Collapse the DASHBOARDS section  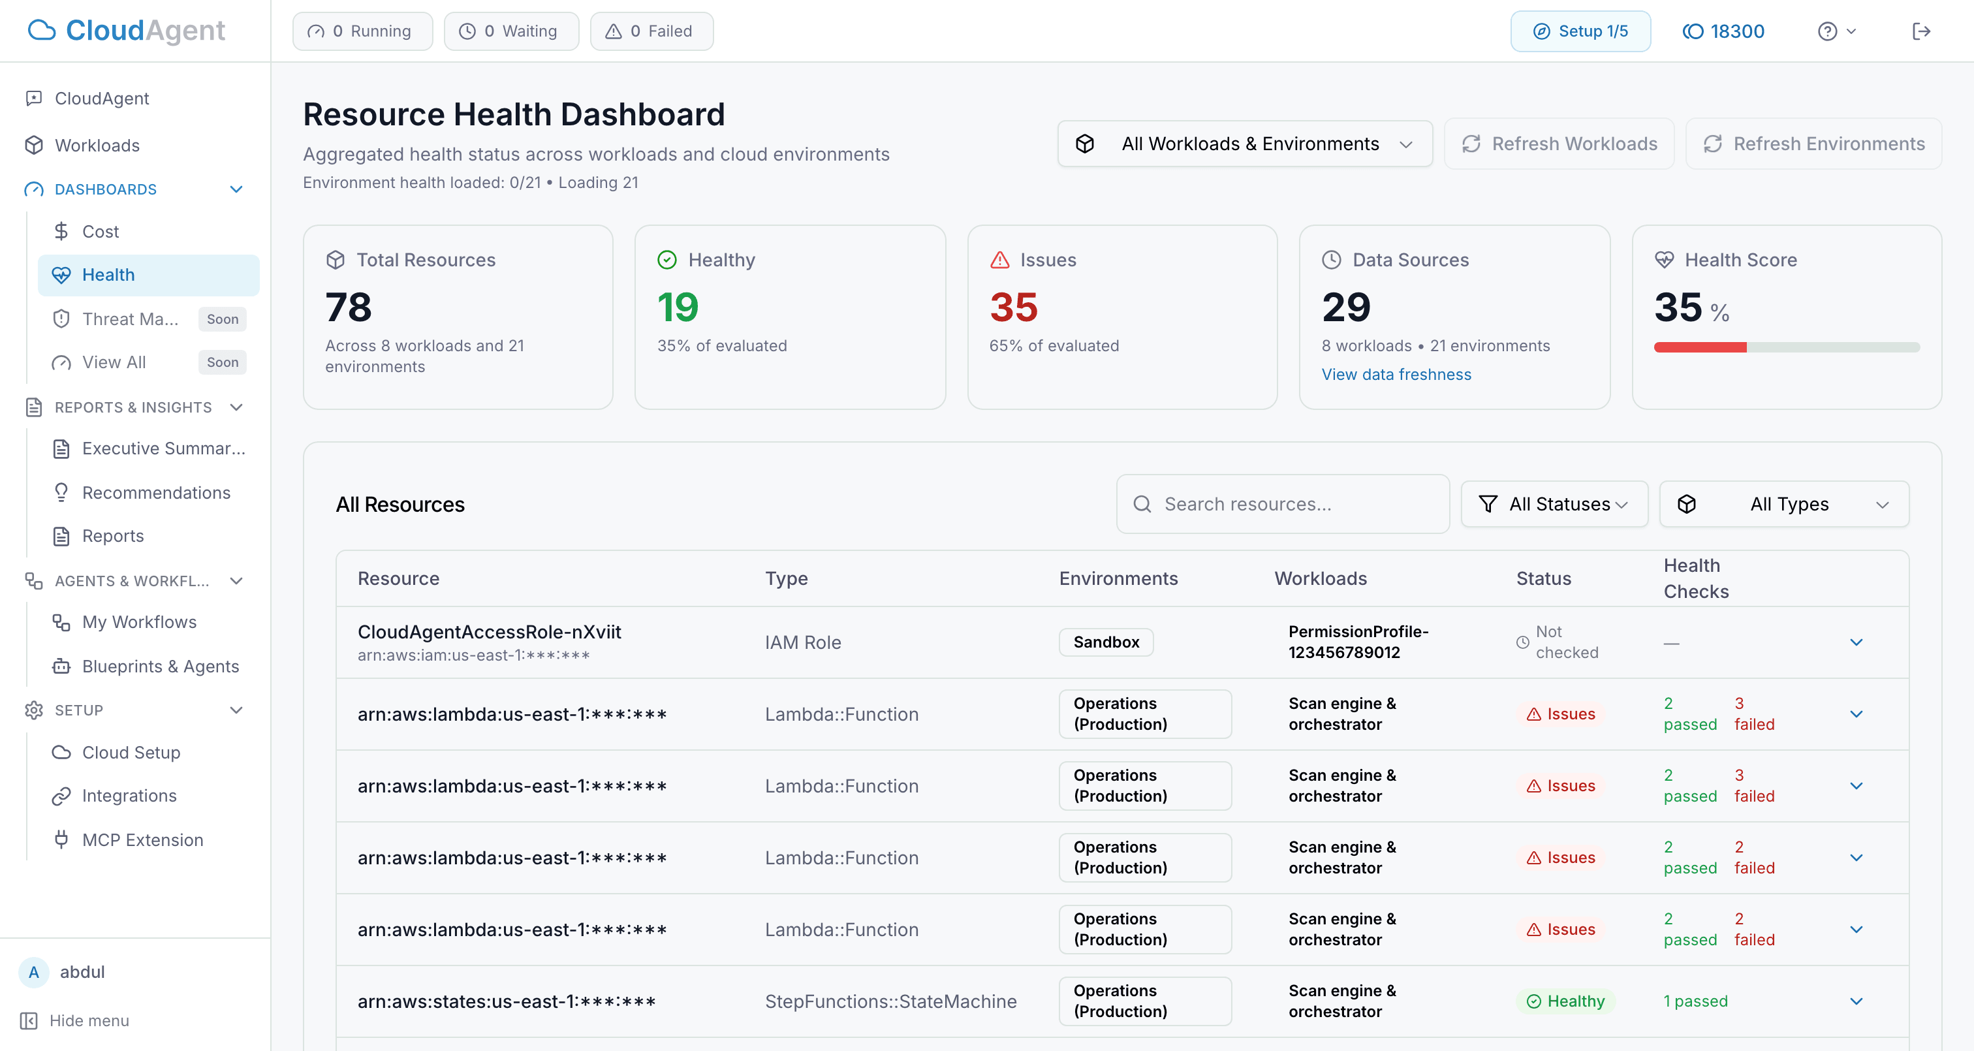click(236, 189)
